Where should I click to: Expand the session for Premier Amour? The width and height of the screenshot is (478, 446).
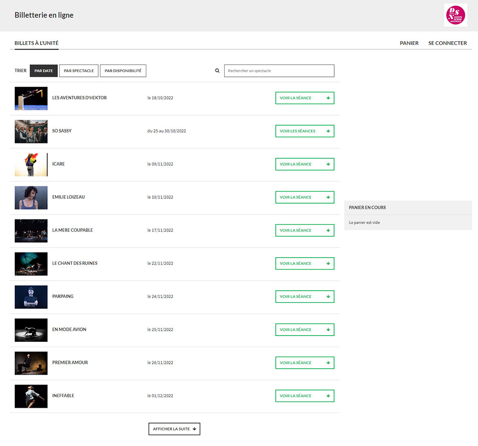click(304, 363)
